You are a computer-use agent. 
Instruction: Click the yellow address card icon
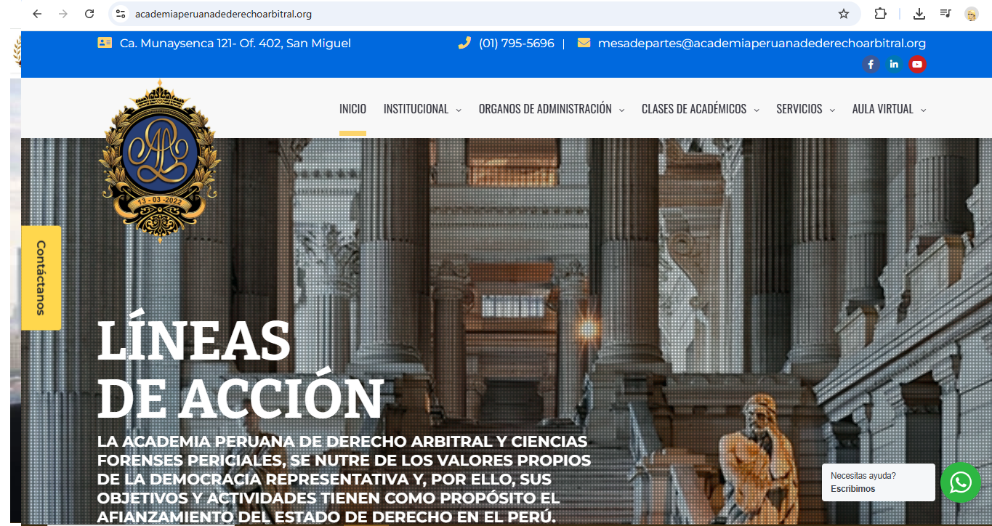(105, 43)
